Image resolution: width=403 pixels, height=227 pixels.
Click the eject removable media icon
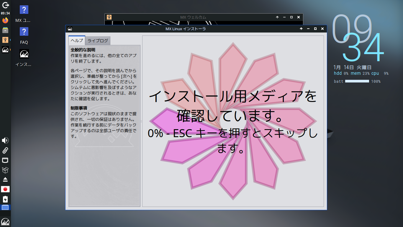pos(5,179)
